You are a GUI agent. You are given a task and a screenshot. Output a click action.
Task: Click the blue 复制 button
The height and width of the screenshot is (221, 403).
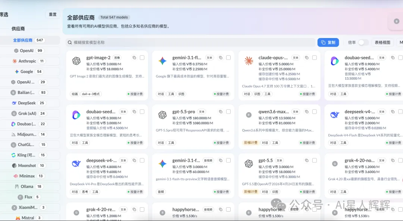tap(328, 42)
